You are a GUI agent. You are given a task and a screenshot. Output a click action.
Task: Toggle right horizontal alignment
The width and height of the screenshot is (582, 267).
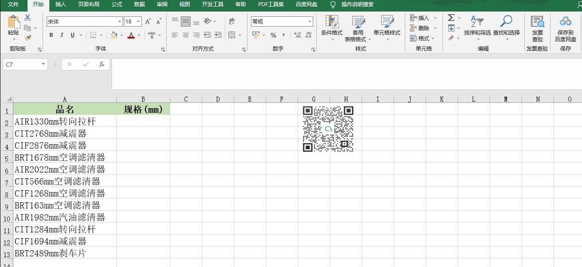196,35
